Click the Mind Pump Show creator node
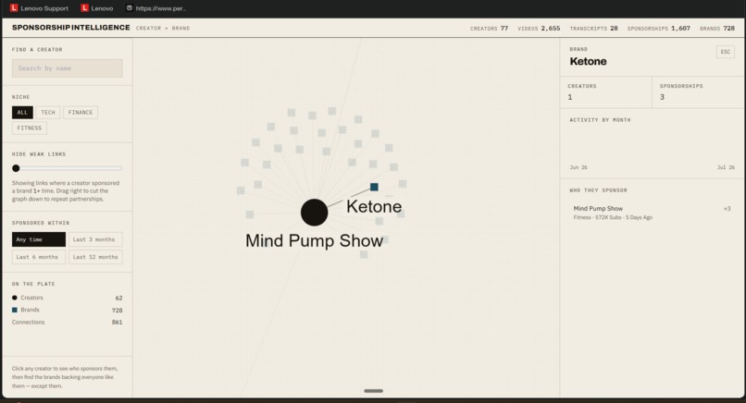This screenshot has height=403, width=746. (x=314, y=213)
